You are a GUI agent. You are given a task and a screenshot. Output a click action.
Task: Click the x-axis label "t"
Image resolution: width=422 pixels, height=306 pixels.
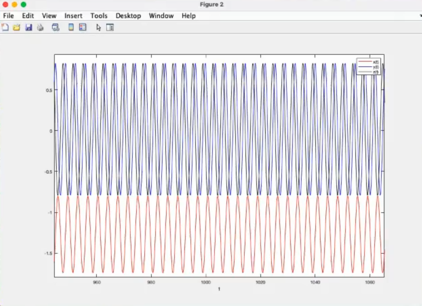click(x=219, y=289)
